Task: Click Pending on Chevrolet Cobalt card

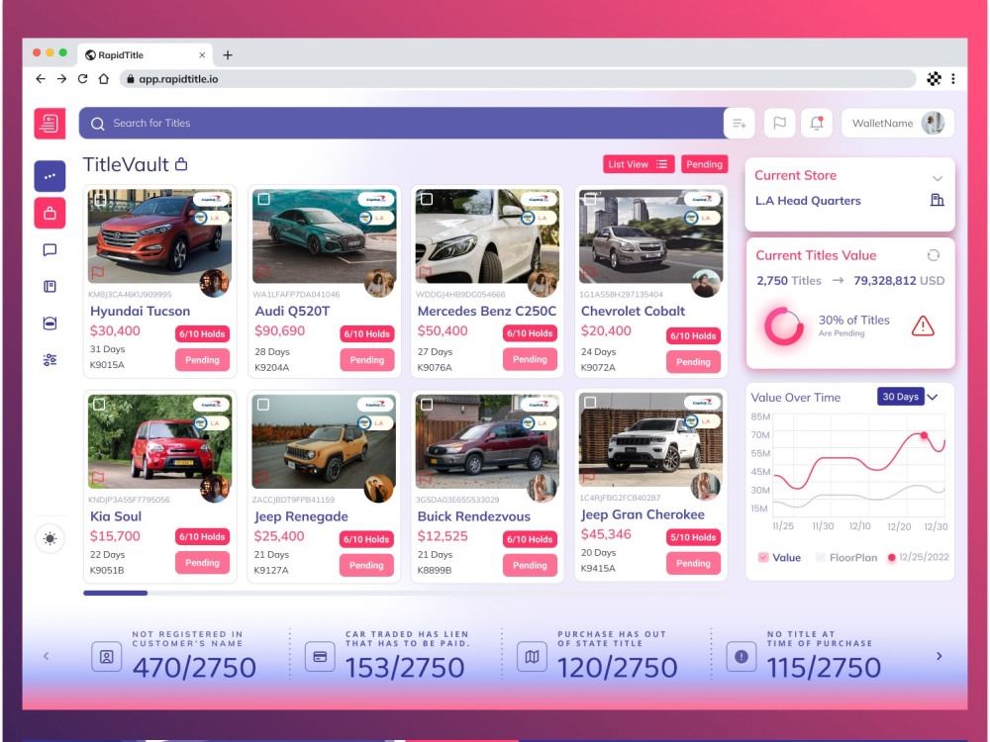Action: 693,361
